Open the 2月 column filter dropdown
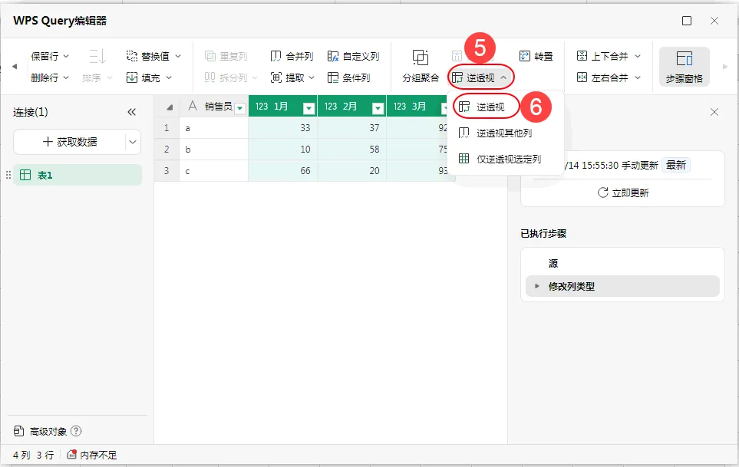Image resolution: width=739 pixels, height=467 pixels. click(378, 109)
